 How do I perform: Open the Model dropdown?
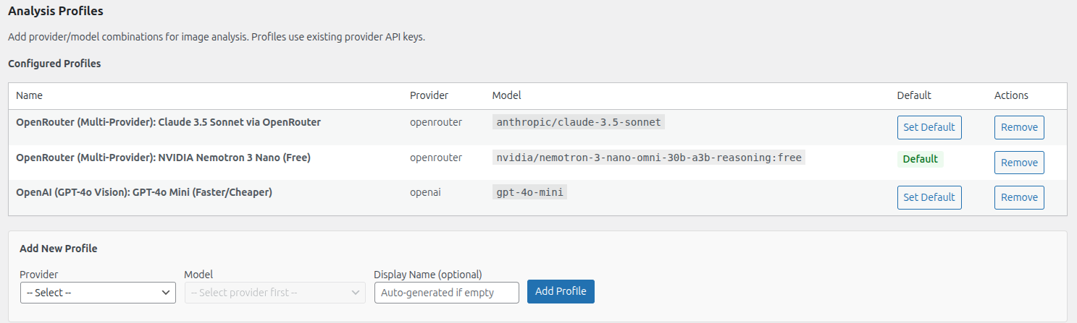[x=275, y=293]
